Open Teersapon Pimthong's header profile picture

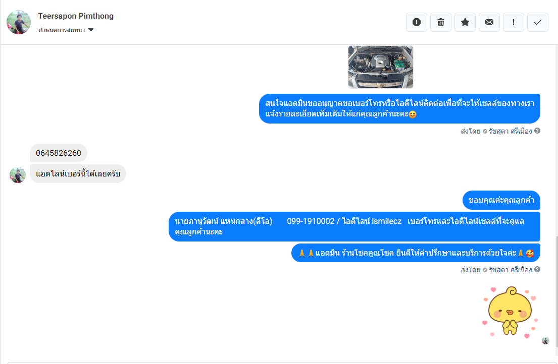pos(19,22)
